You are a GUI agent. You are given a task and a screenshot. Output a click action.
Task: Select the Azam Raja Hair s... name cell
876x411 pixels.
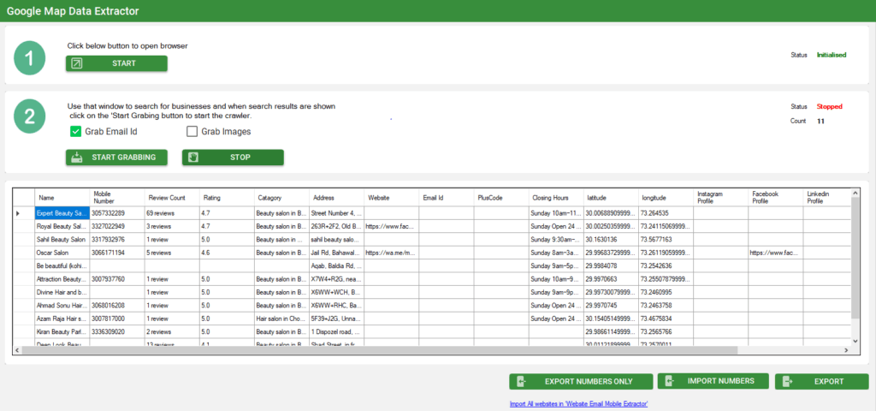(62, 319)
